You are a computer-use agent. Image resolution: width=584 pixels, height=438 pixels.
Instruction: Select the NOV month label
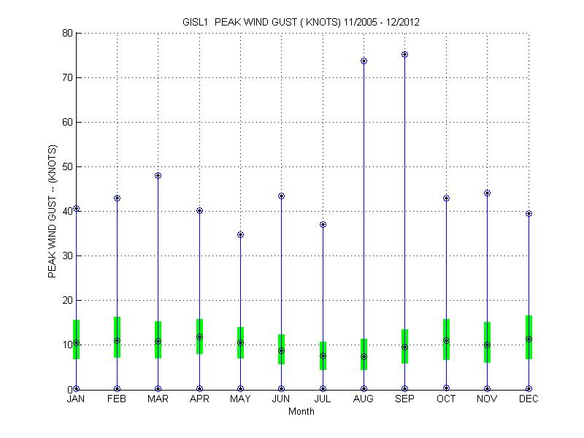coord(487,399)
